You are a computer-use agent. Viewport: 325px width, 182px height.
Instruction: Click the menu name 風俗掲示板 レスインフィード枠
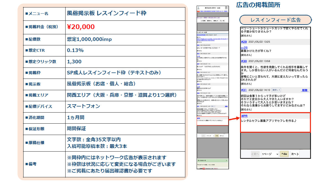pos(106,13)
